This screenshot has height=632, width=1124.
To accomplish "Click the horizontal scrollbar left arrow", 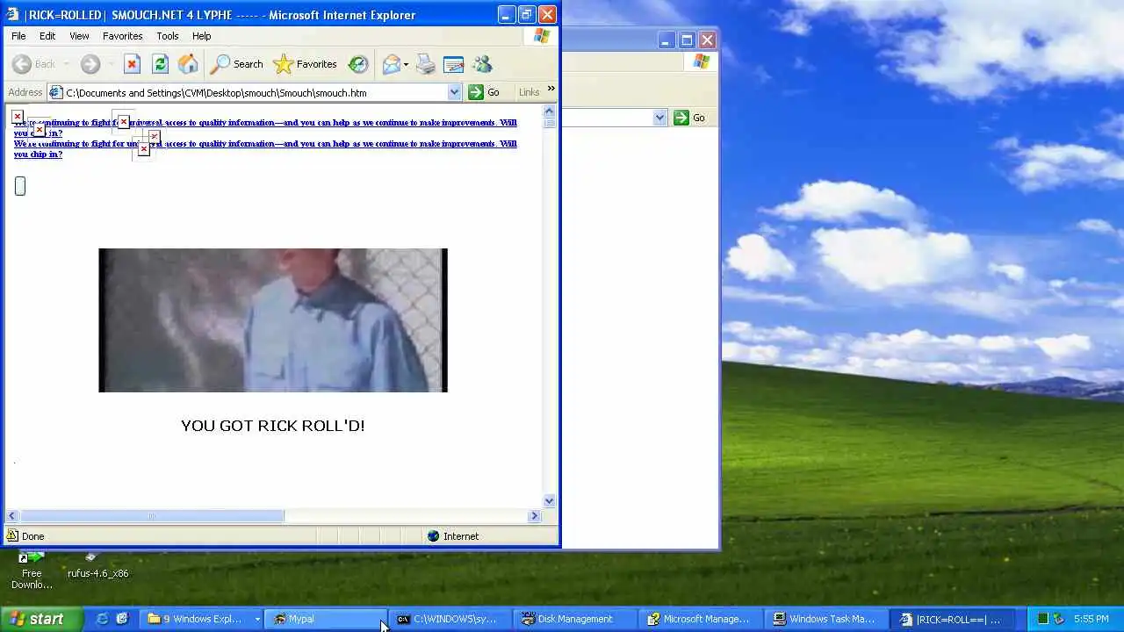I will (x=12, y=516).
